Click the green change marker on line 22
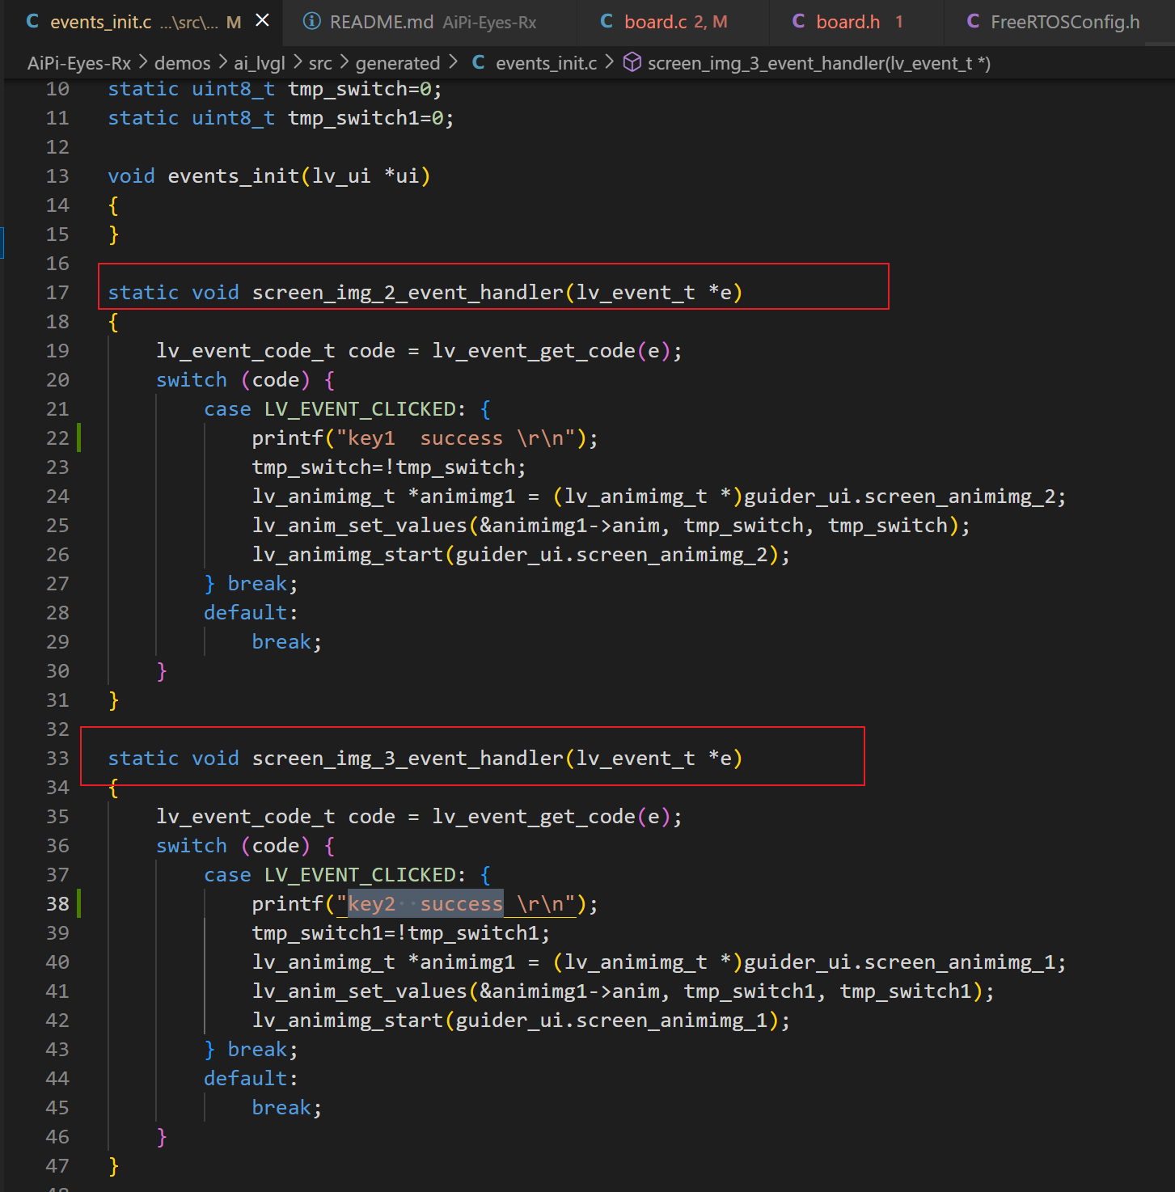The image size is (1175, 1192). pos(78,438)
